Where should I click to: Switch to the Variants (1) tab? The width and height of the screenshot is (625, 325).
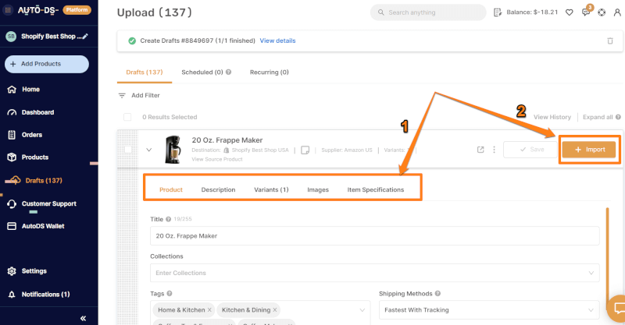(271, 189)
